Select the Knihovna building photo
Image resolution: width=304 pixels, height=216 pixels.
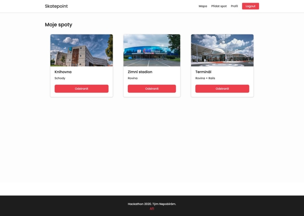coord(81,50)
